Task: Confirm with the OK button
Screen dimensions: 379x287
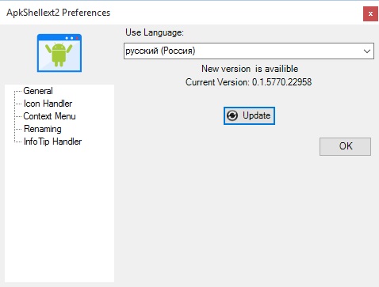Action: (x=345, y=146)
